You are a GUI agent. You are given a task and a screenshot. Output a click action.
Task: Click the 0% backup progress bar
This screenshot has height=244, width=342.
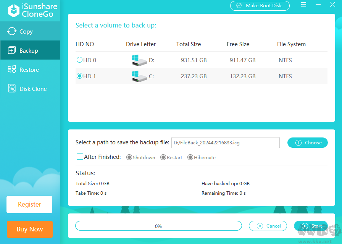[x=158, y=226]
